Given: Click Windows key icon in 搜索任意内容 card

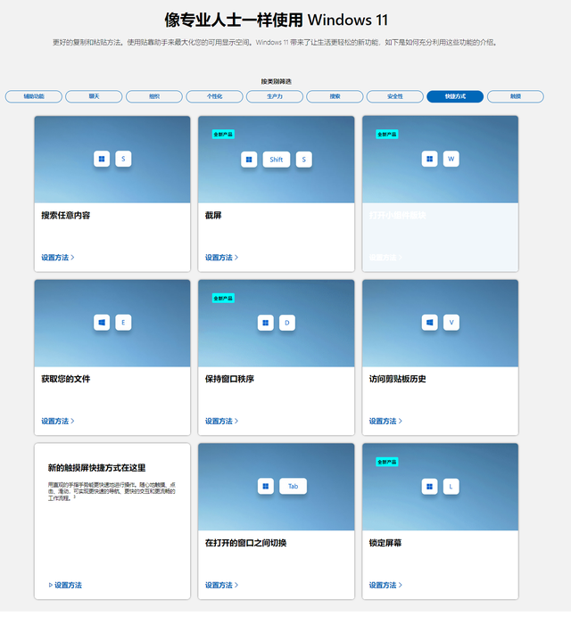Looking at the screenshot, I should pos(102,159).
